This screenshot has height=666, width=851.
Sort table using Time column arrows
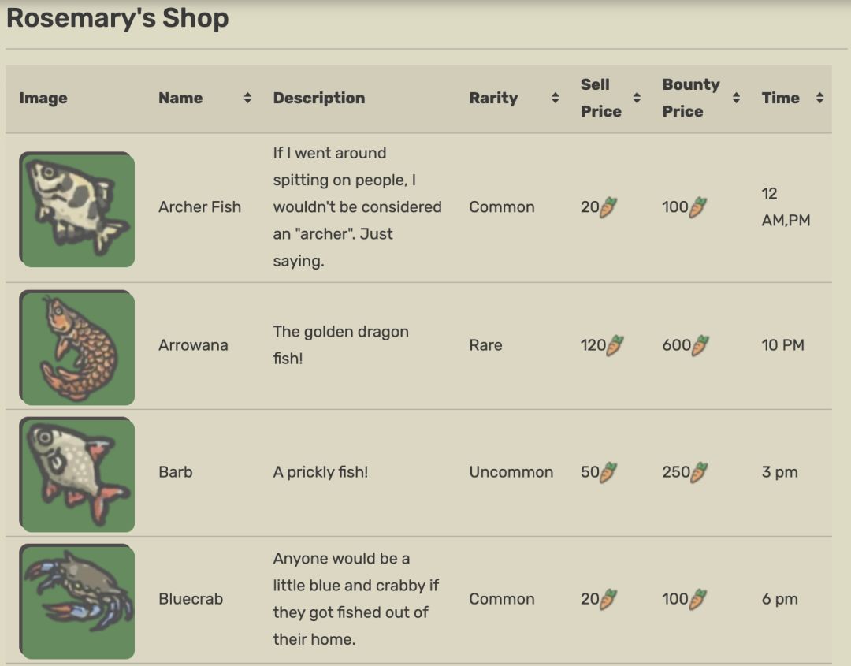coord(819,99)
